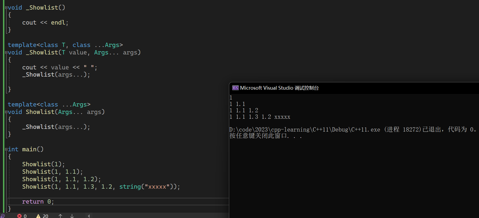Collapse the parameterless _Showlist() function
The image size is (479, 218).
(x=6, y=8)
